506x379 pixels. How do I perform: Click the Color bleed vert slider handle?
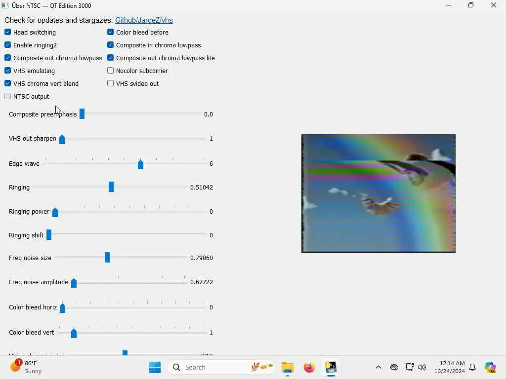pos(74,333)
